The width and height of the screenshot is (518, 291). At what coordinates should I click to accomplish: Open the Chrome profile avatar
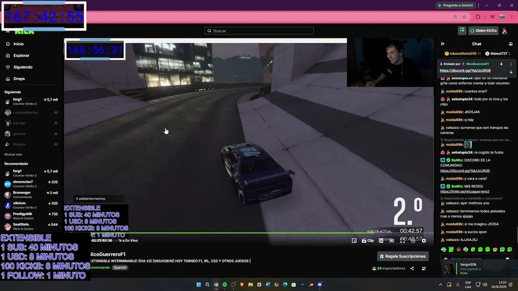pos(502,17)
